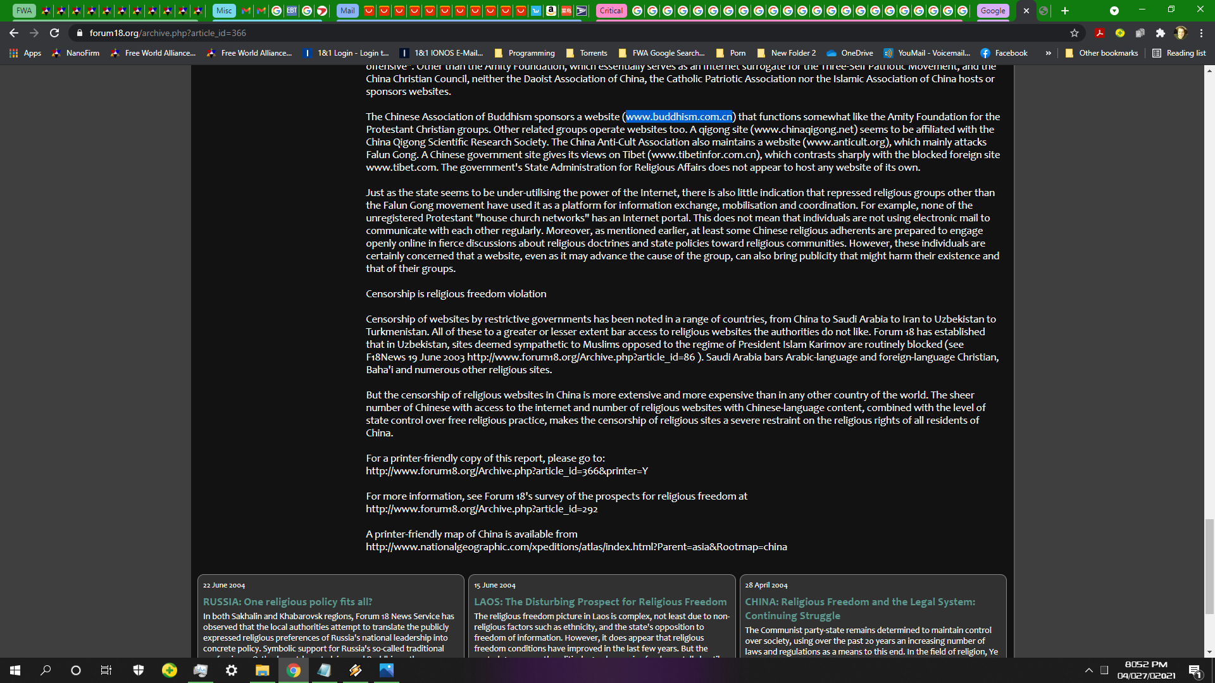
Task: Open the tab search dropdown arrow
Action: click(x=1114, y=11)
